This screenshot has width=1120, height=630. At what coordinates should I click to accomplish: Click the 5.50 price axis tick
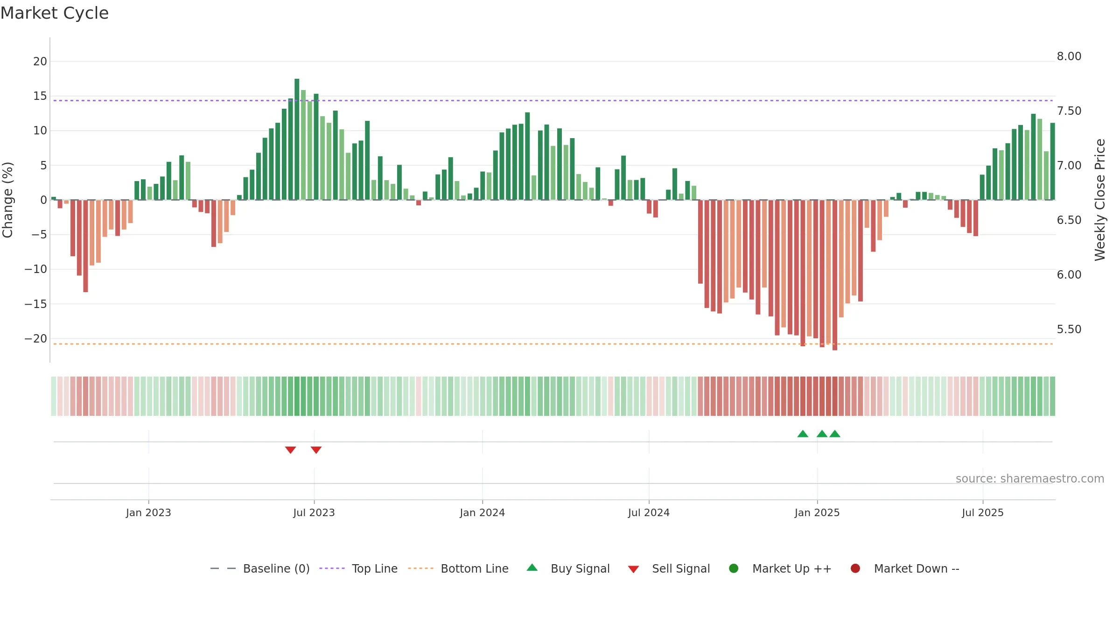click(x=1069, y=329)
